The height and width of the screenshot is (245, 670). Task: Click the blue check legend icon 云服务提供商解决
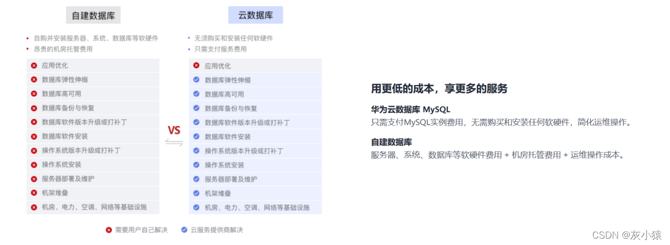click(x=184, y=230)
